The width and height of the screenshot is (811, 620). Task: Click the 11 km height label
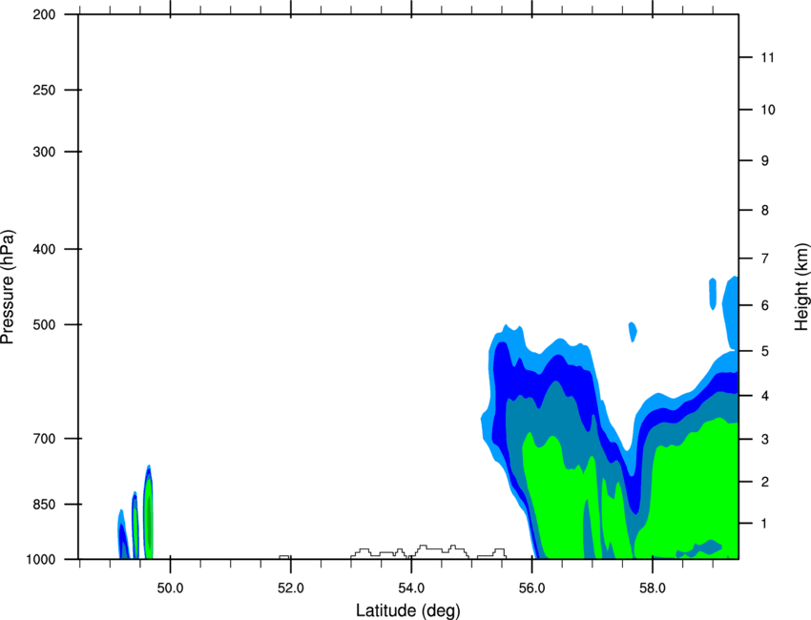tap(768, 57)
